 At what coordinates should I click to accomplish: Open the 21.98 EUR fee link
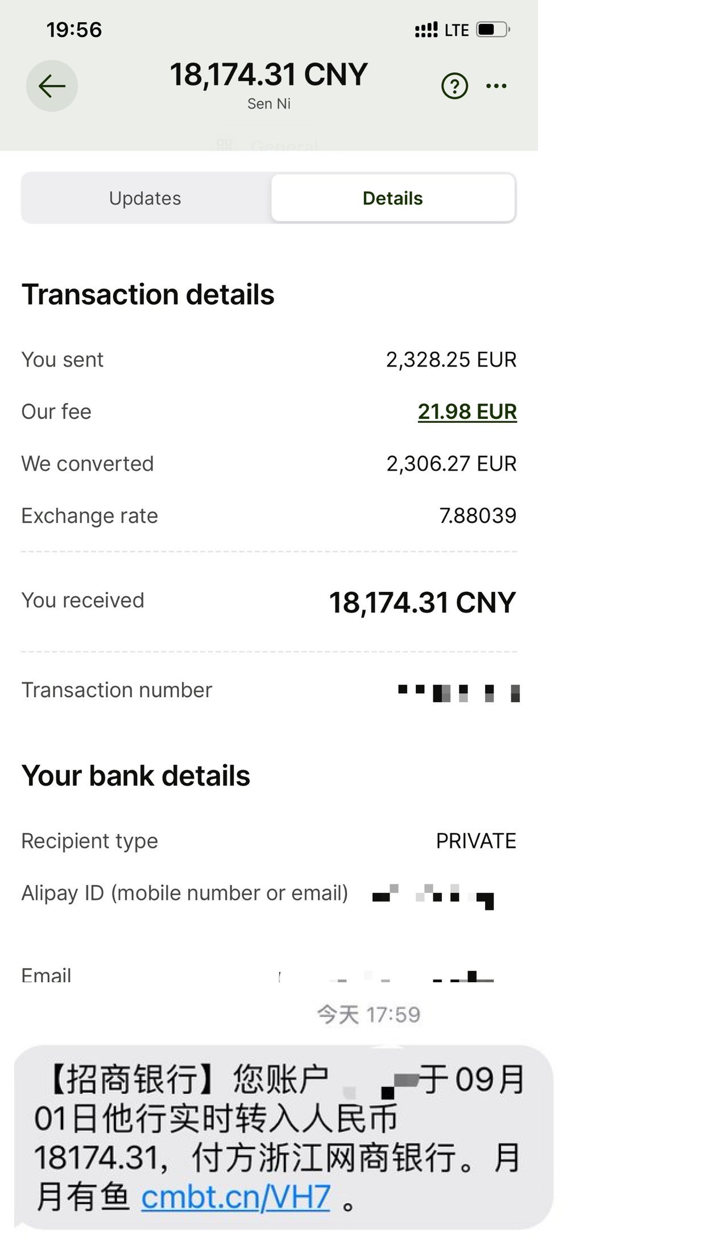pos(467,411)
